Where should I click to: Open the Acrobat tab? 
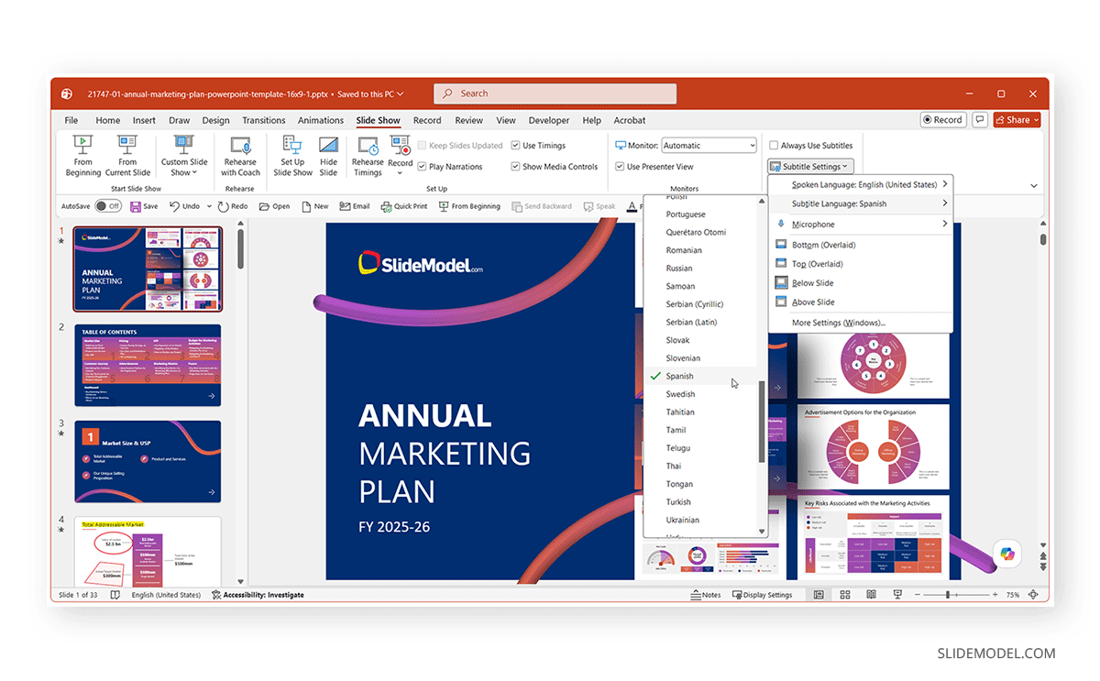[630, 120]
